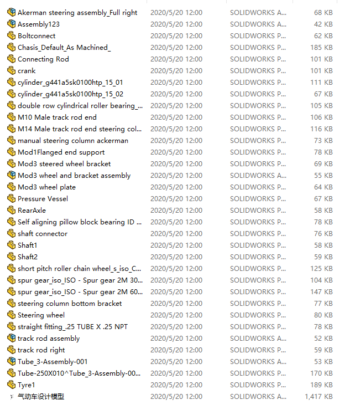Click the 73 KB size value
This screenshot has width=355, height=415.
coord(323,141)
